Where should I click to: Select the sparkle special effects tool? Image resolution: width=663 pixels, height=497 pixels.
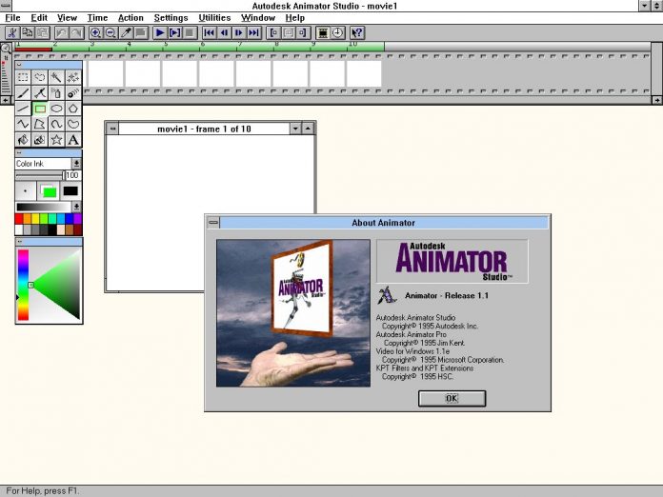coord(73,77)
